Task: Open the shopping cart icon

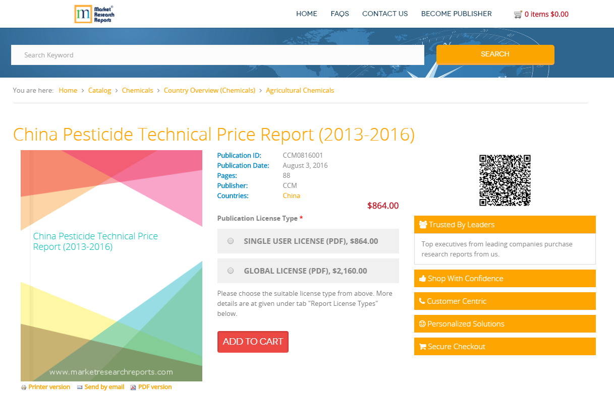Action: [518, 14]
